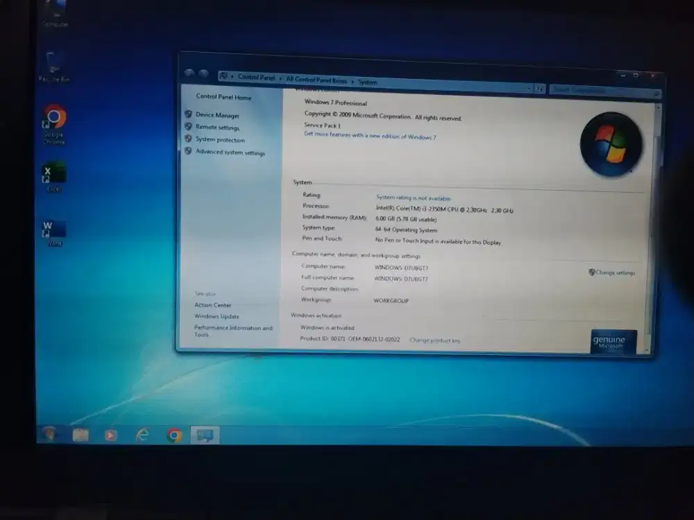Viewport: 694px width, 520px height.
Task: Click the processor value Intel Core i3-2350M
Action: point(444,209)
